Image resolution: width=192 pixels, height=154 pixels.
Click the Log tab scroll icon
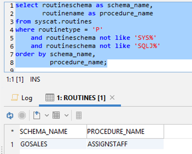(14, 98)
